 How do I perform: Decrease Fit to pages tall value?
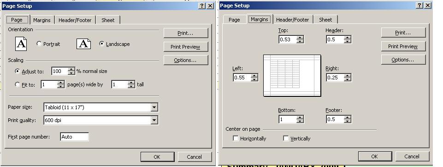click(x=131, y=86)
